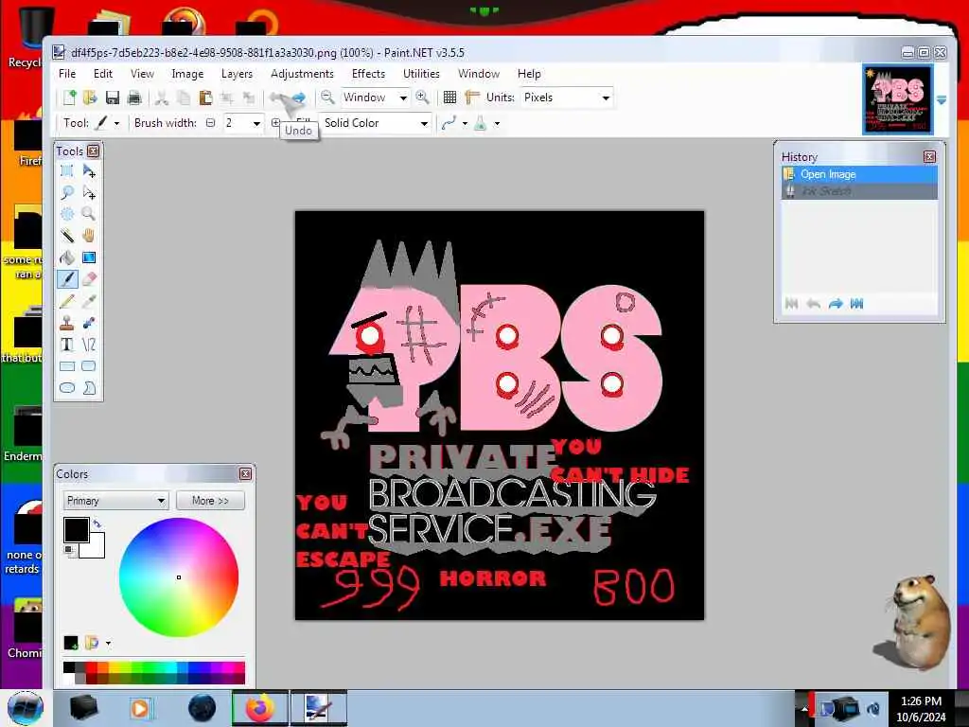Select the Move Selected Pixels tool
The height and width of the screenshot is (727, 969).
pyautogui.click(x=89, y=171)
